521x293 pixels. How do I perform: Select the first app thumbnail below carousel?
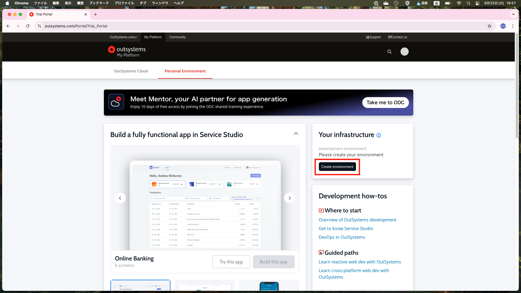140,286
